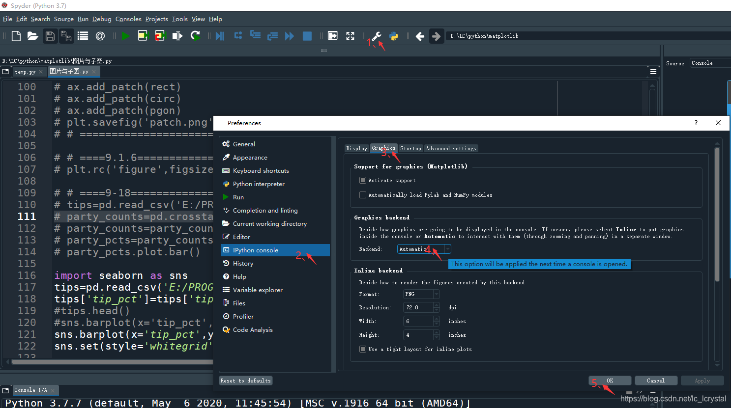Open the Backend Automatic dropdown
The width and height of the screenshot is (731, 408).
pyautogui.click(x=424, y=249)
